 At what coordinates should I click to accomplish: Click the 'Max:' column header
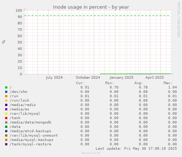(x=168, y=83)
